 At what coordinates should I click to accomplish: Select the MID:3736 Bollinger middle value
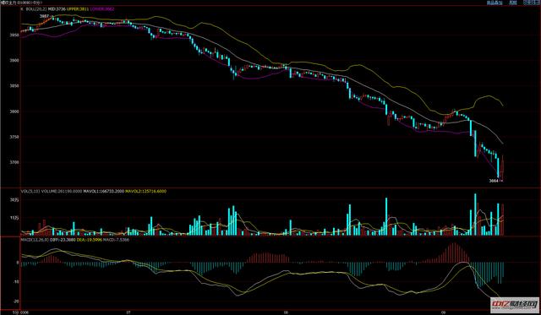pyautogui.click(x=57, y=9)
